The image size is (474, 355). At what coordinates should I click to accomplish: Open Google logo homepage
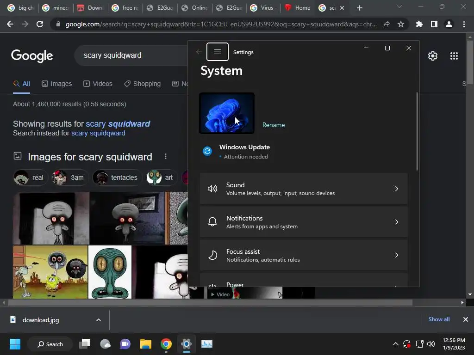coord(32,56)
